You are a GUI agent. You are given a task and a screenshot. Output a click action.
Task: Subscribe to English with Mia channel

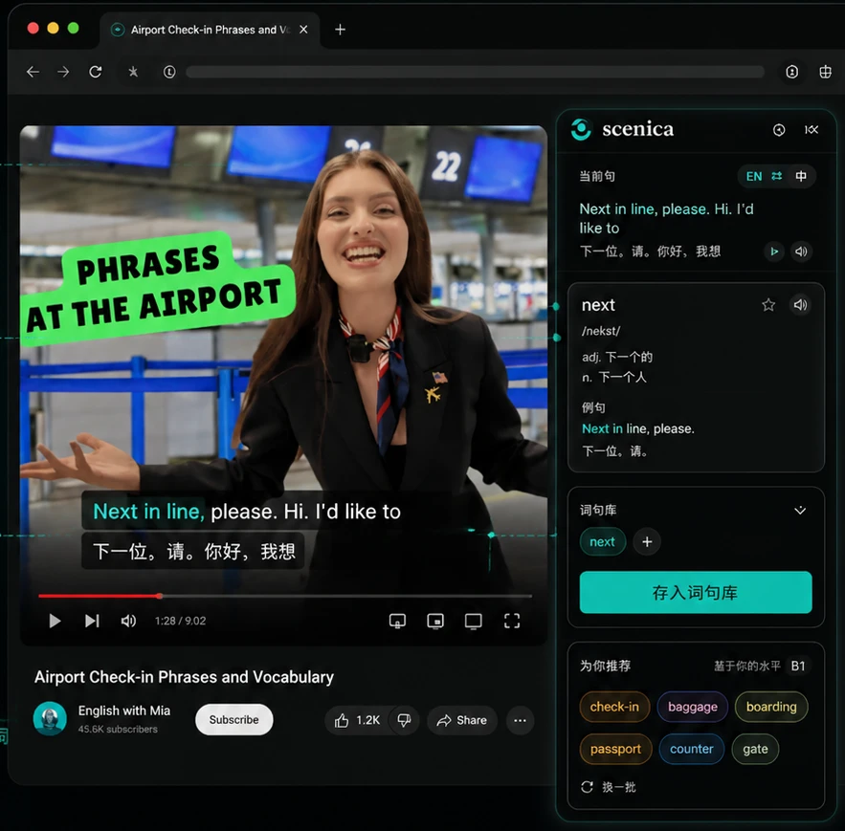(x=233, y=719)
